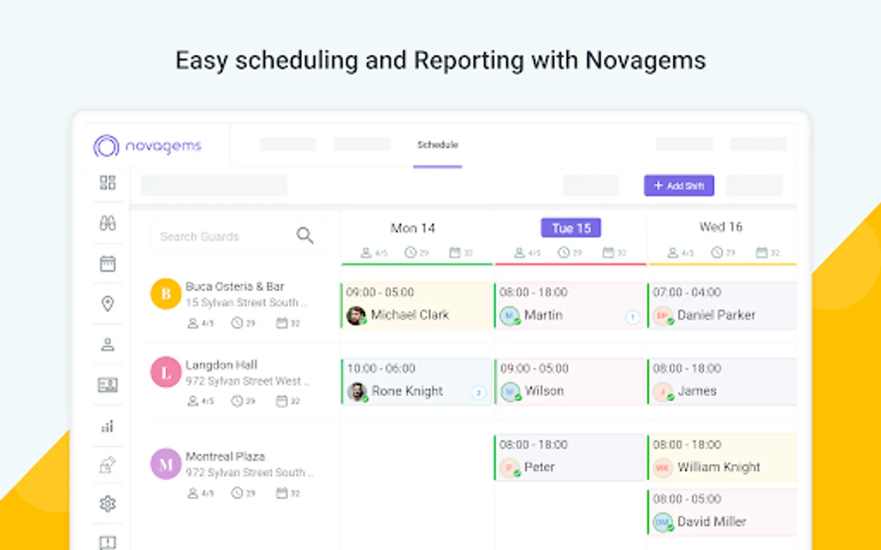The height and width of the screenshot is (550, 881).
Task: Click the Wed 16 calendar count icon
Action: coord(762,252)
